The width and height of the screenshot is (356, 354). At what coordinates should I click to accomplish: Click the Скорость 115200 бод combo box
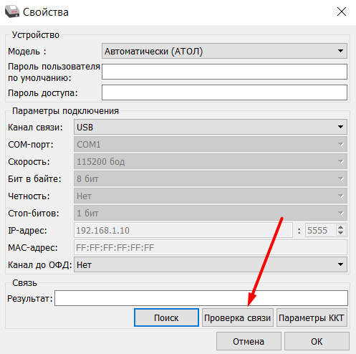pyautogui.click(x=211, y=161)
